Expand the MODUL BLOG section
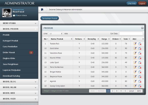This screenshot has height=105, width=148. pyautogui.click(x=19, y=82)
